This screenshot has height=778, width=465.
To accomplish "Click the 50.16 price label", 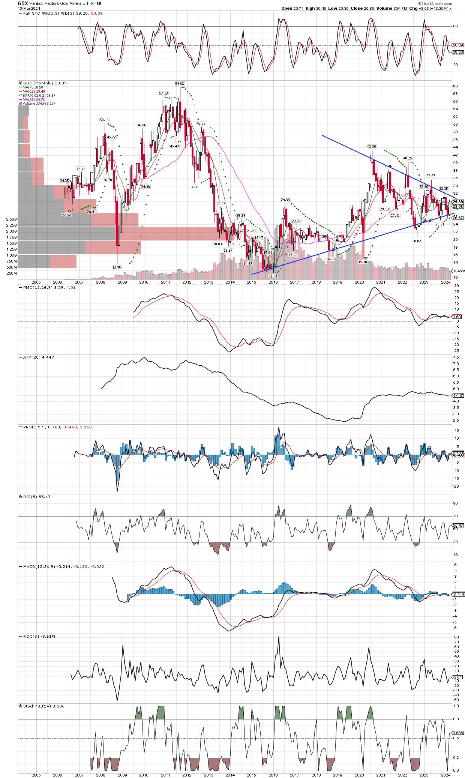I will [x=104, y=120].
